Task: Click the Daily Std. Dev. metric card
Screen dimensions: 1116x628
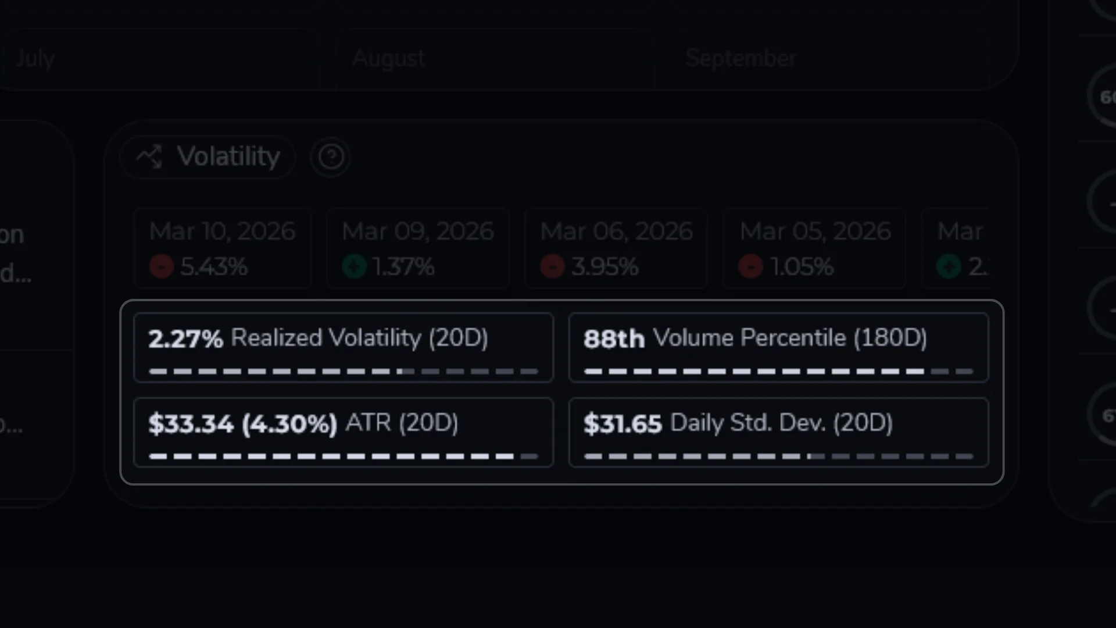Action: [x=779, y=432]
